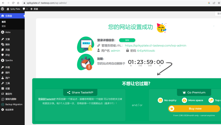221x125 pixels.
Task: Click the sliders icon beside 设置
Action: tap(3, 89)
